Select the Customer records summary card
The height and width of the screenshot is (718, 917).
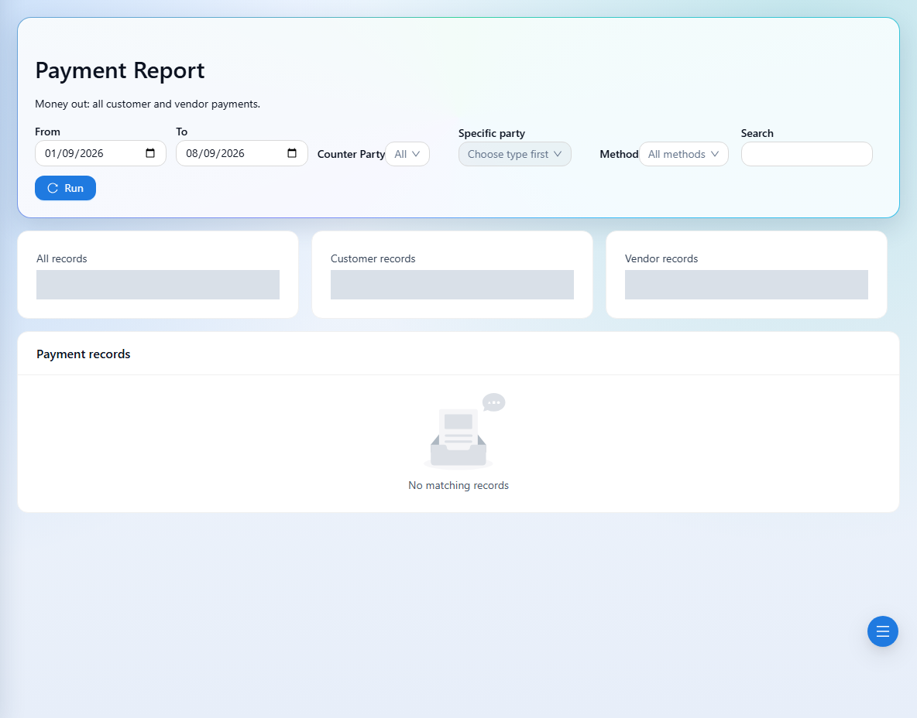[452, 275]
